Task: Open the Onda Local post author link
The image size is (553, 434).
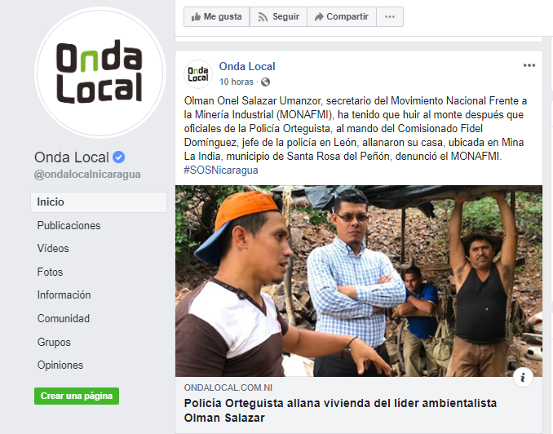Action: (247, 66)
